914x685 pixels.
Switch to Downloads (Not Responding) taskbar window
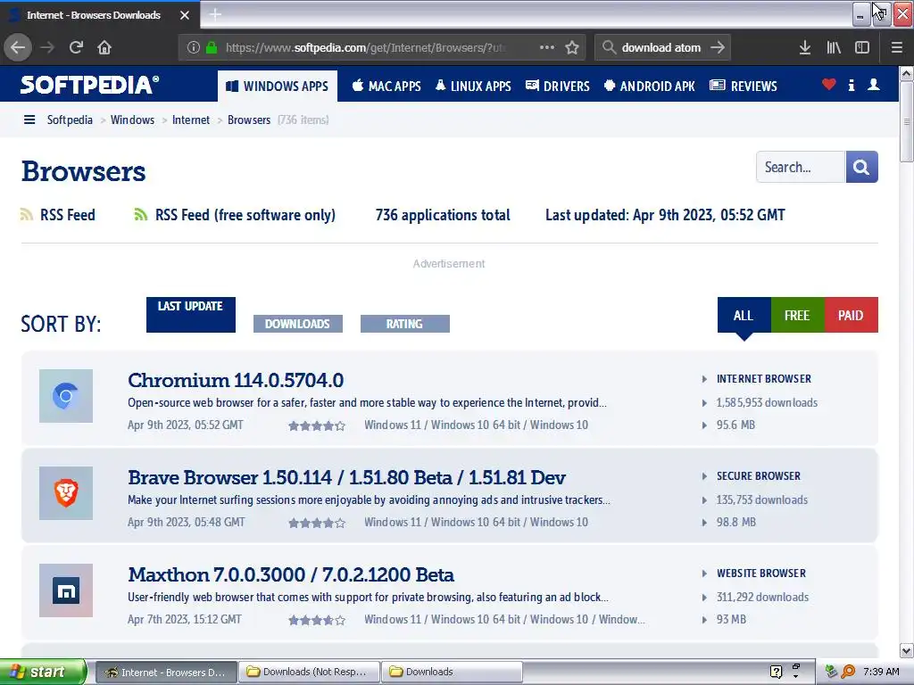point(309,672)
